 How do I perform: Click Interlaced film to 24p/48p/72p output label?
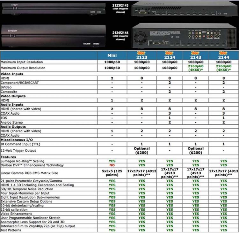pyautogui.click(x=38, y=226)
